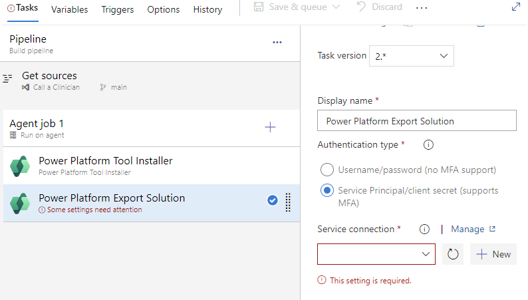Expand the Save & queue dropdown arrow
The image size is (528, 300).
pos(336,7)
